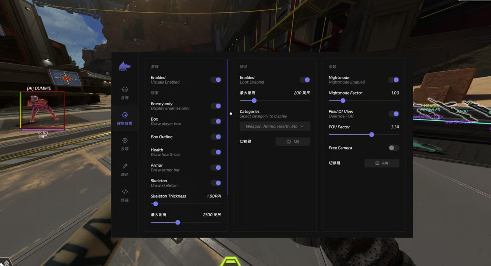Toggle the Field Of View override switch

point(394,114)
